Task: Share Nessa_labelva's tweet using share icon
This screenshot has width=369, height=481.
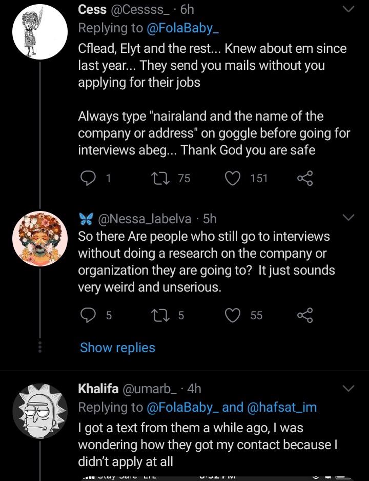Action: click(x=305, y=315)
